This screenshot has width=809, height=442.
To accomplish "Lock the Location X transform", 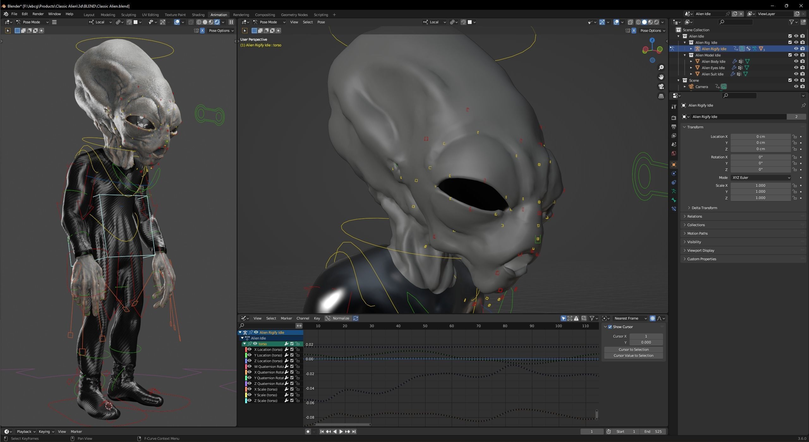I will click(794, 137).
